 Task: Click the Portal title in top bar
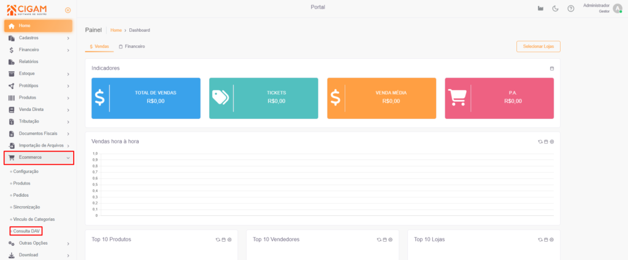pyautogui.click(x=318, y=7)
